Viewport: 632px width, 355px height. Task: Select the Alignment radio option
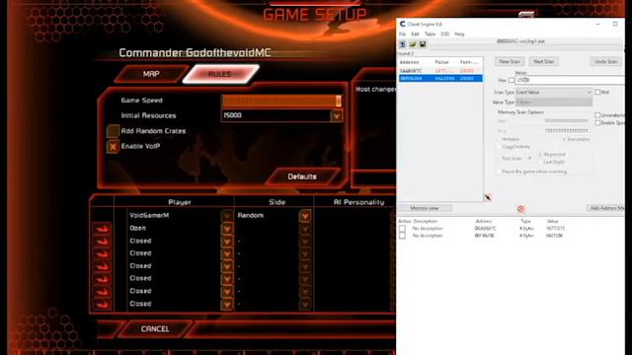(x=540, y=154)
